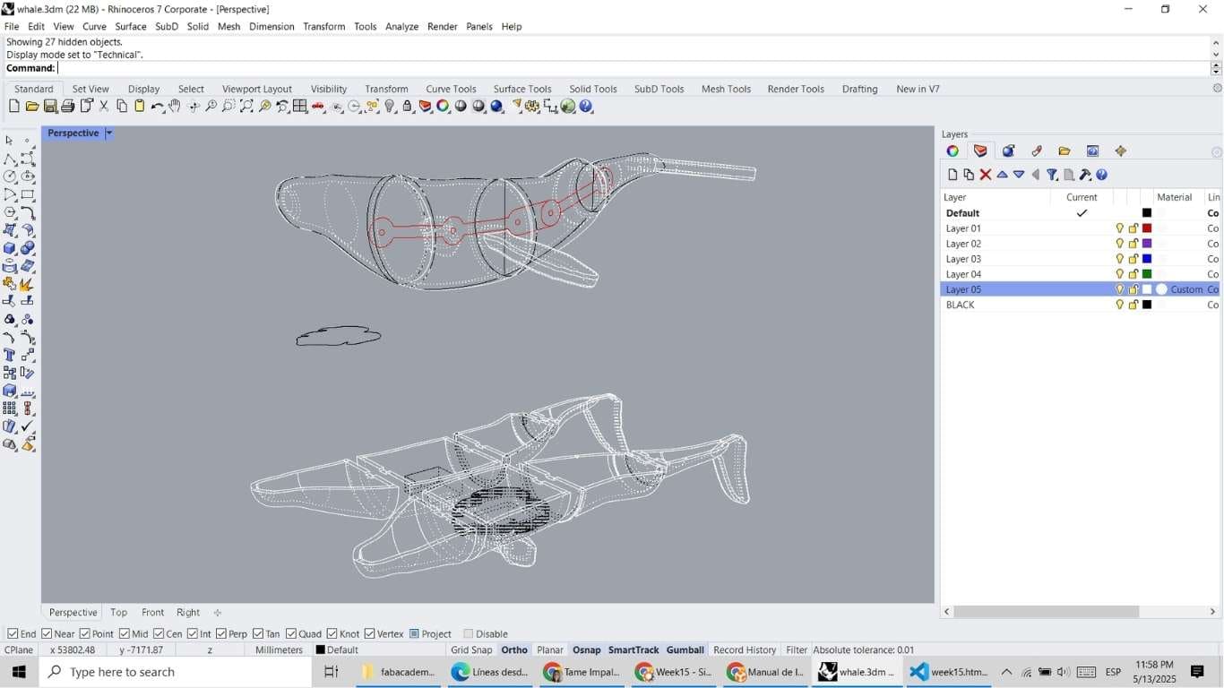Image resolution: width=1224 pixels, height=688 pixels.
Task: Click the Lock objects padlock icon in toolbar
Action: [x=408, y=107]
